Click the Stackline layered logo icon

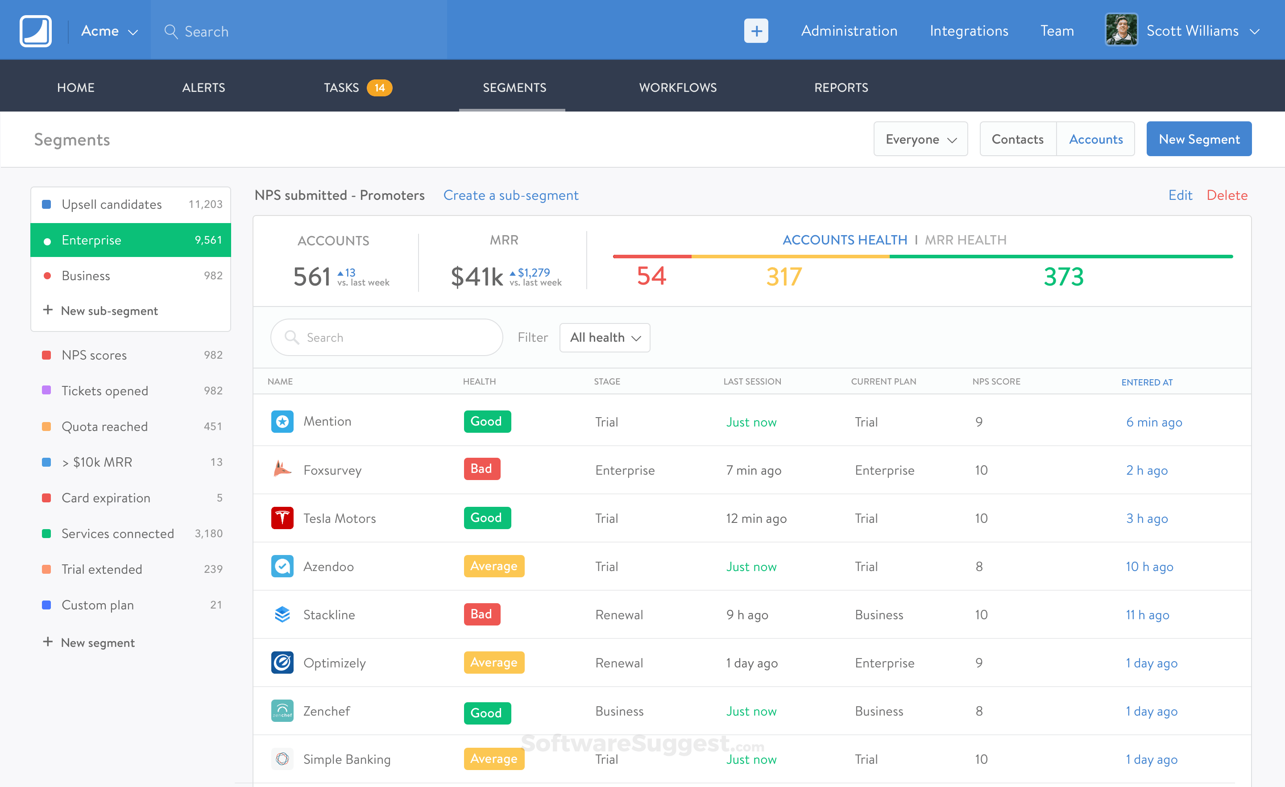pyautogui.click(x=282, y=614)
